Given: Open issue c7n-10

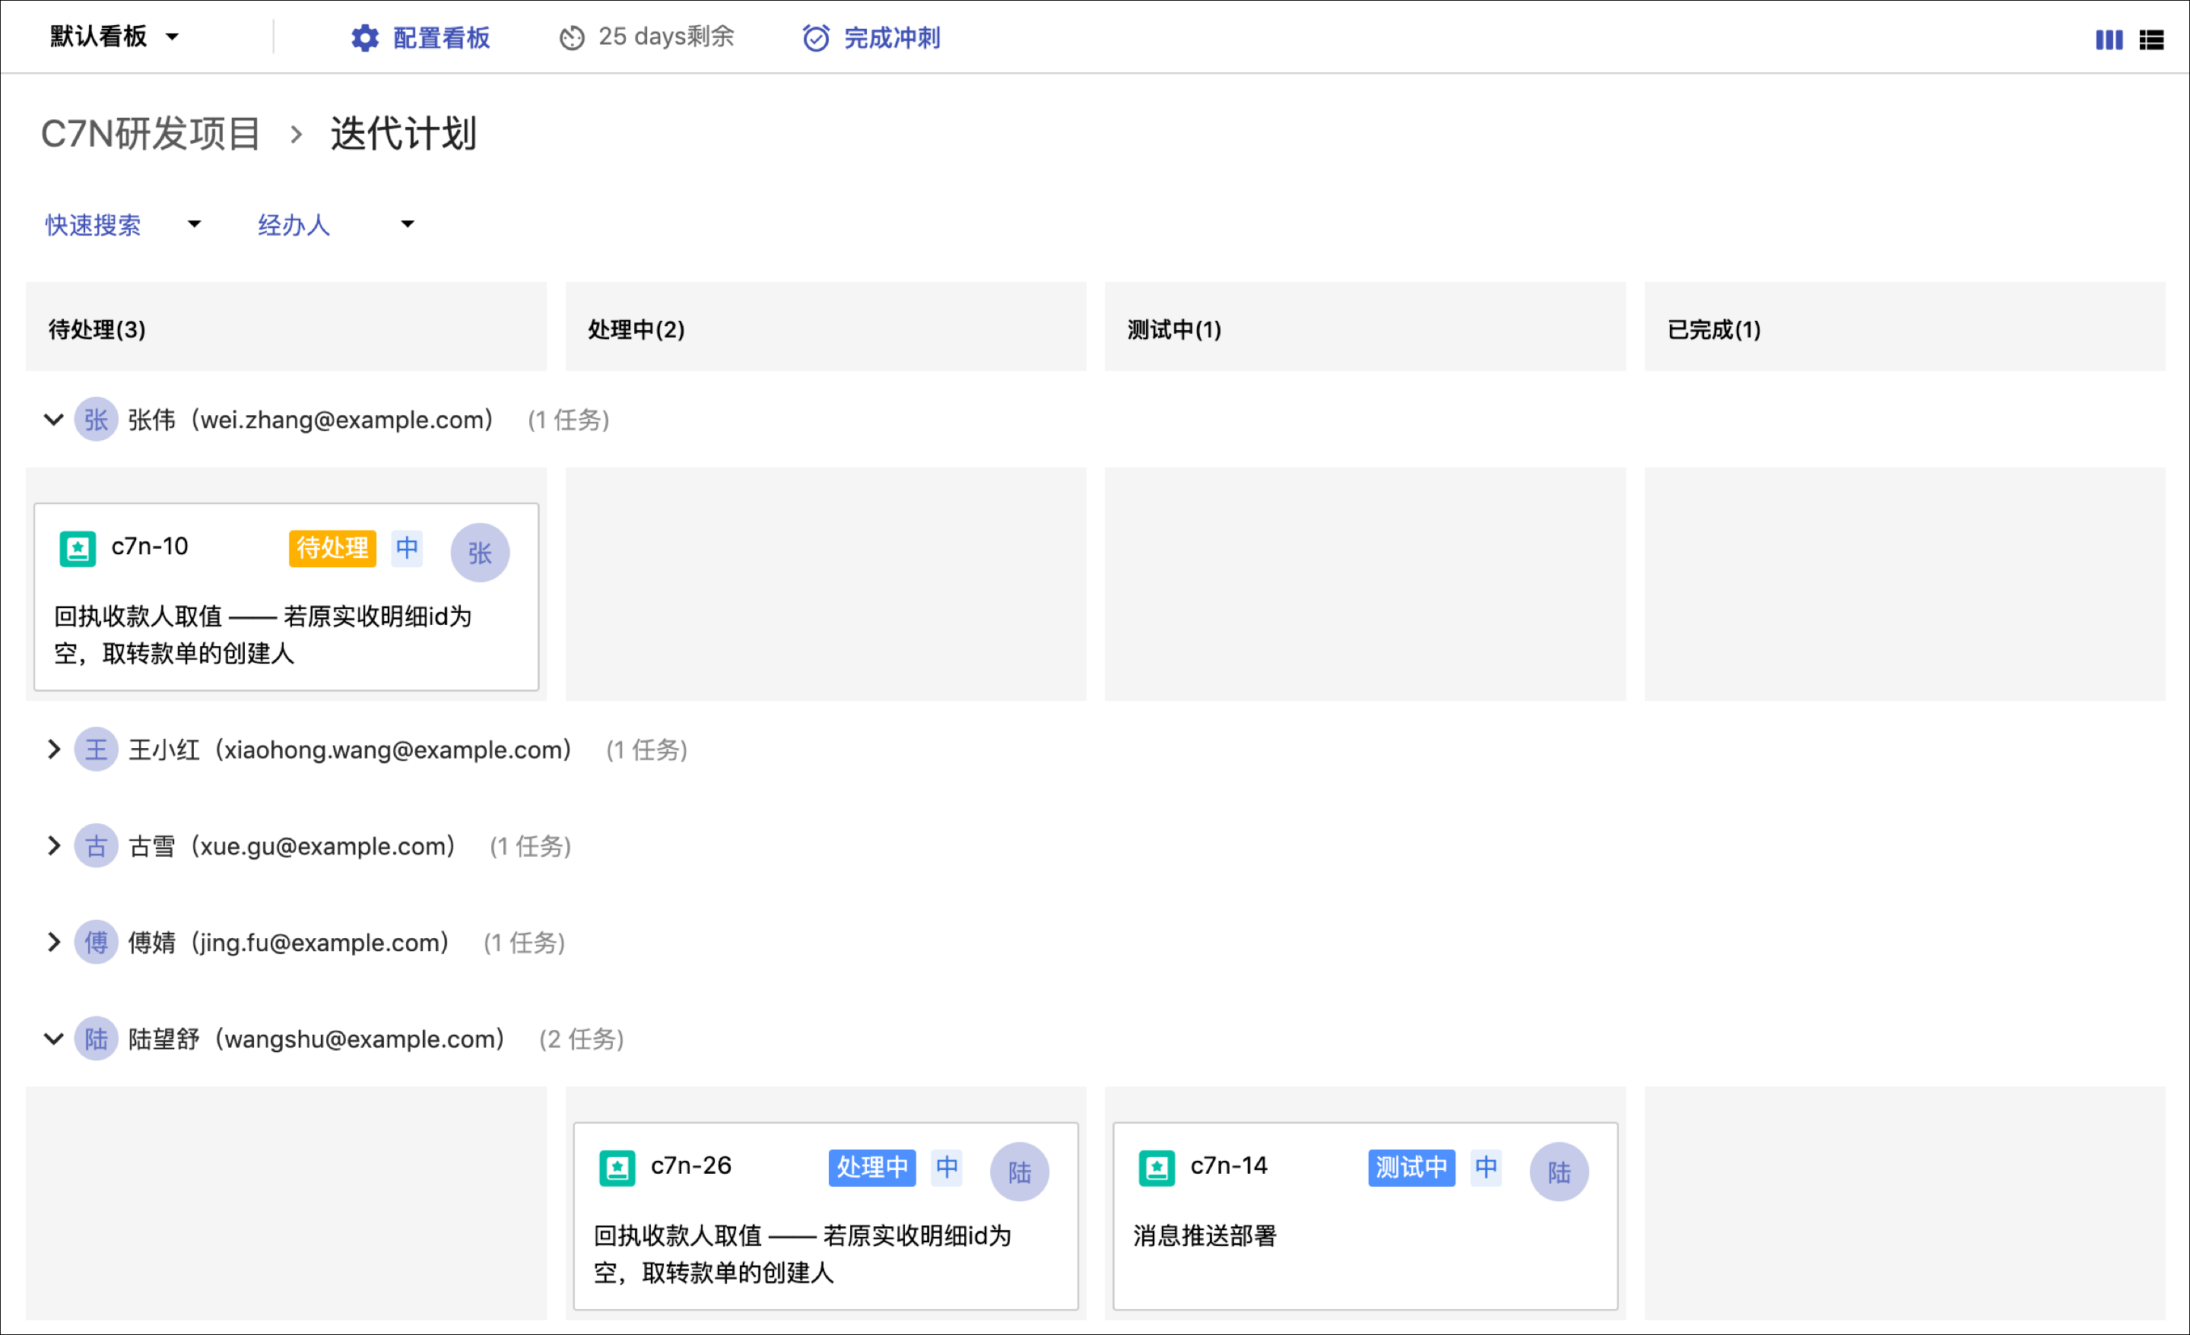Looking at the screenshot, I should (149, 546).
